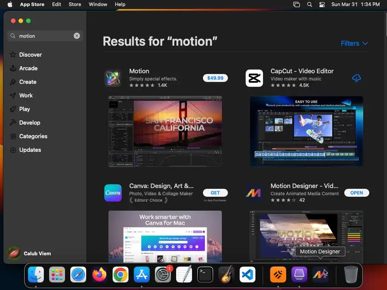Click the search magnifier in sidebar
Image resolution: width=387 pixels, height=290 pixels.
tap(13, 36)
